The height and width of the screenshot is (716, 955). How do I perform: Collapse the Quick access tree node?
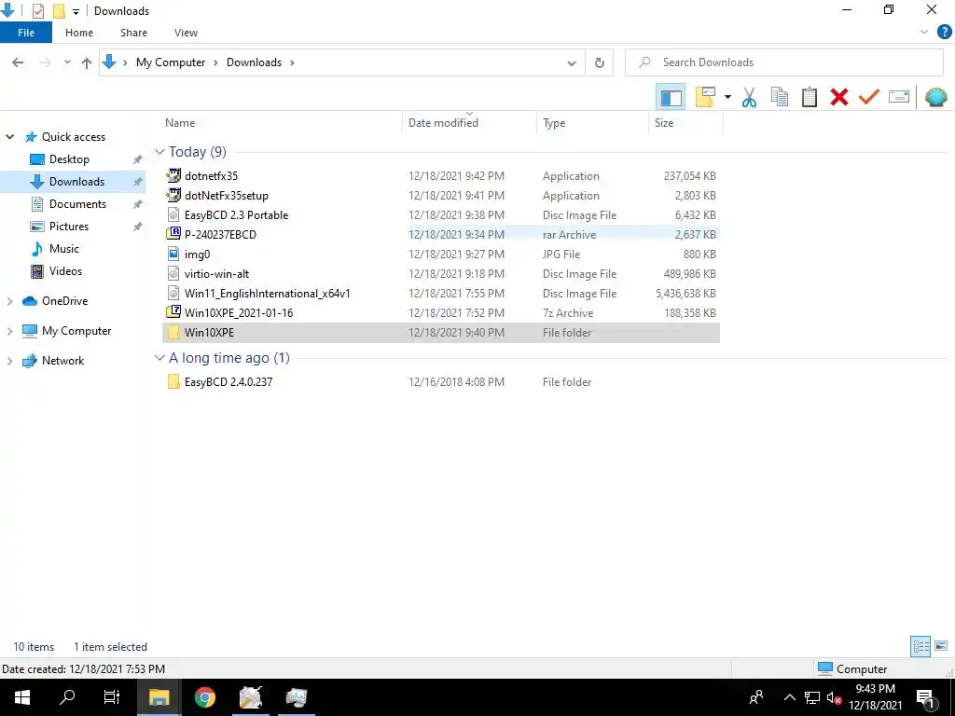coord(9,137)
